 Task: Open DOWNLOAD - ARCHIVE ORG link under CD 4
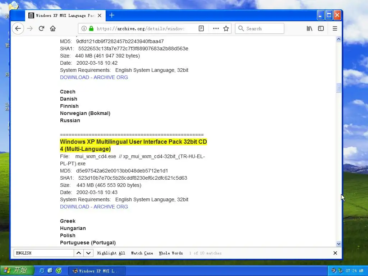(x=94, y=207)
